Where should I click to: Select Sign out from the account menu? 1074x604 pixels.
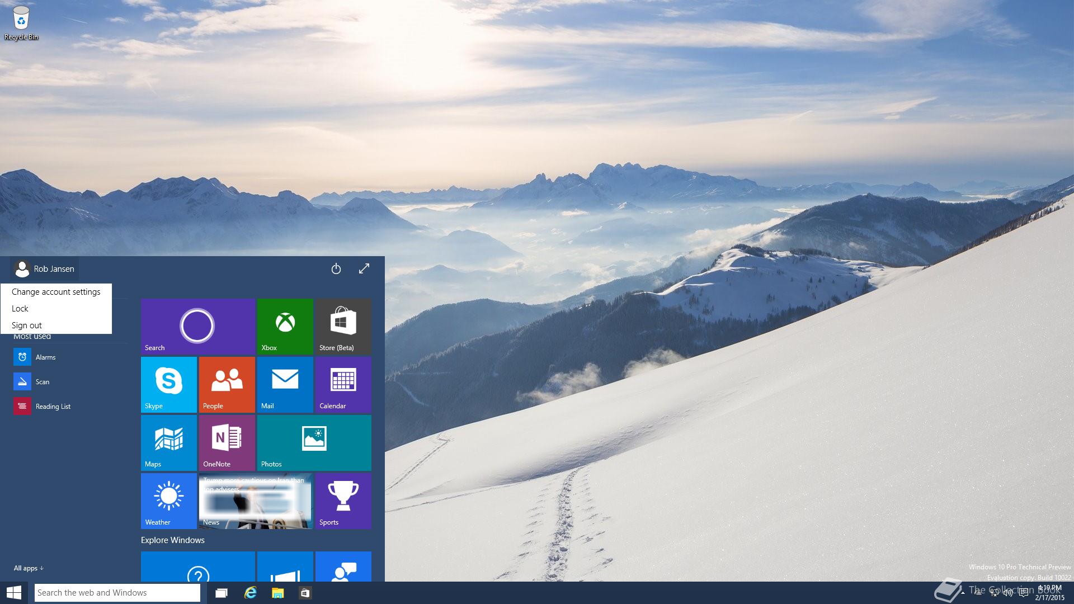pos(56,325)
